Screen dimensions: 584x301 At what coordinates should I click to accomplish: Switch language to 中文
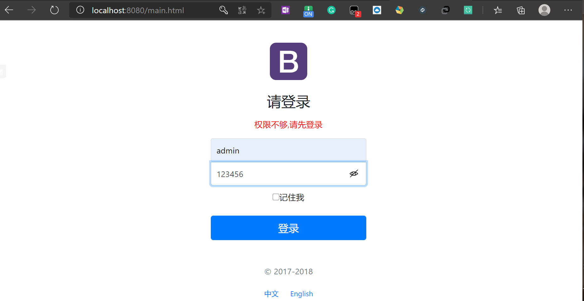coord(271,294)
